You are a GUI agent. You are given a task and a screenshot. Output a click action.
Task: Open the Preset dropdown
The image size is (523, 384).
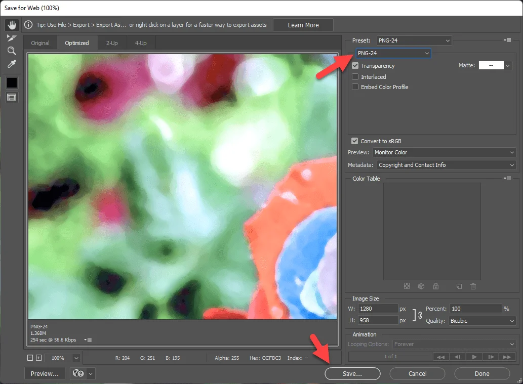pyautogui.click(x=414, y=40)
